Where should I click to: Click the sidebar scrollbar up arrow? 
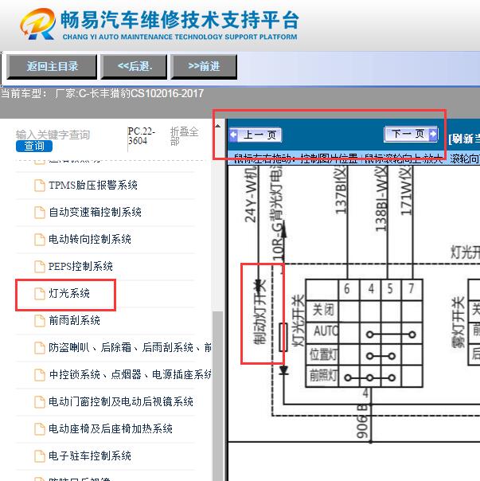pos(218,126)
